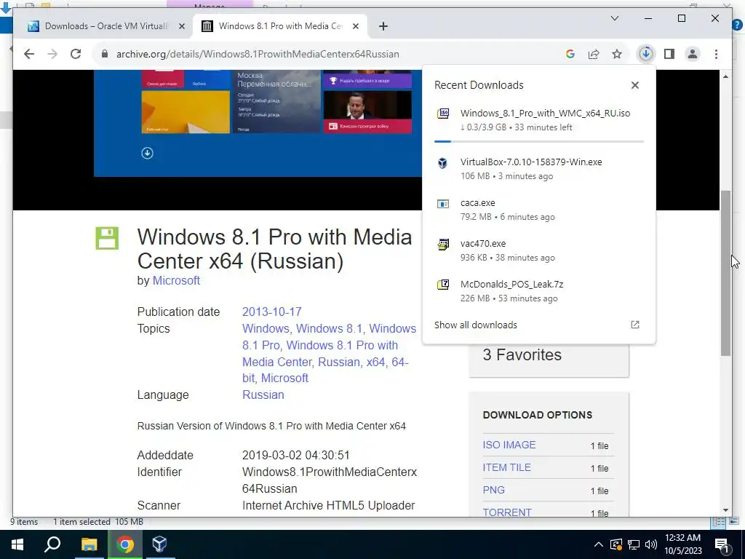Open the TORRENT download option
Image resolution: width=745 pixels, height=559 pixels.
point(507,512)
